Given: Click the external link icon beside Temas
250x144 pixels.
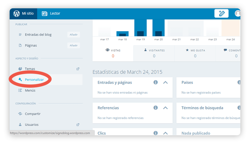Looking at the screenshot, I should click(78, 69).
